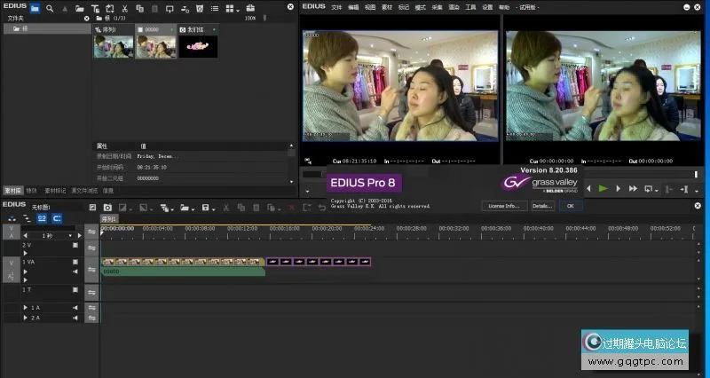Toggle the 2 V track video lock box
710x378 pixels.
point(75,245)
